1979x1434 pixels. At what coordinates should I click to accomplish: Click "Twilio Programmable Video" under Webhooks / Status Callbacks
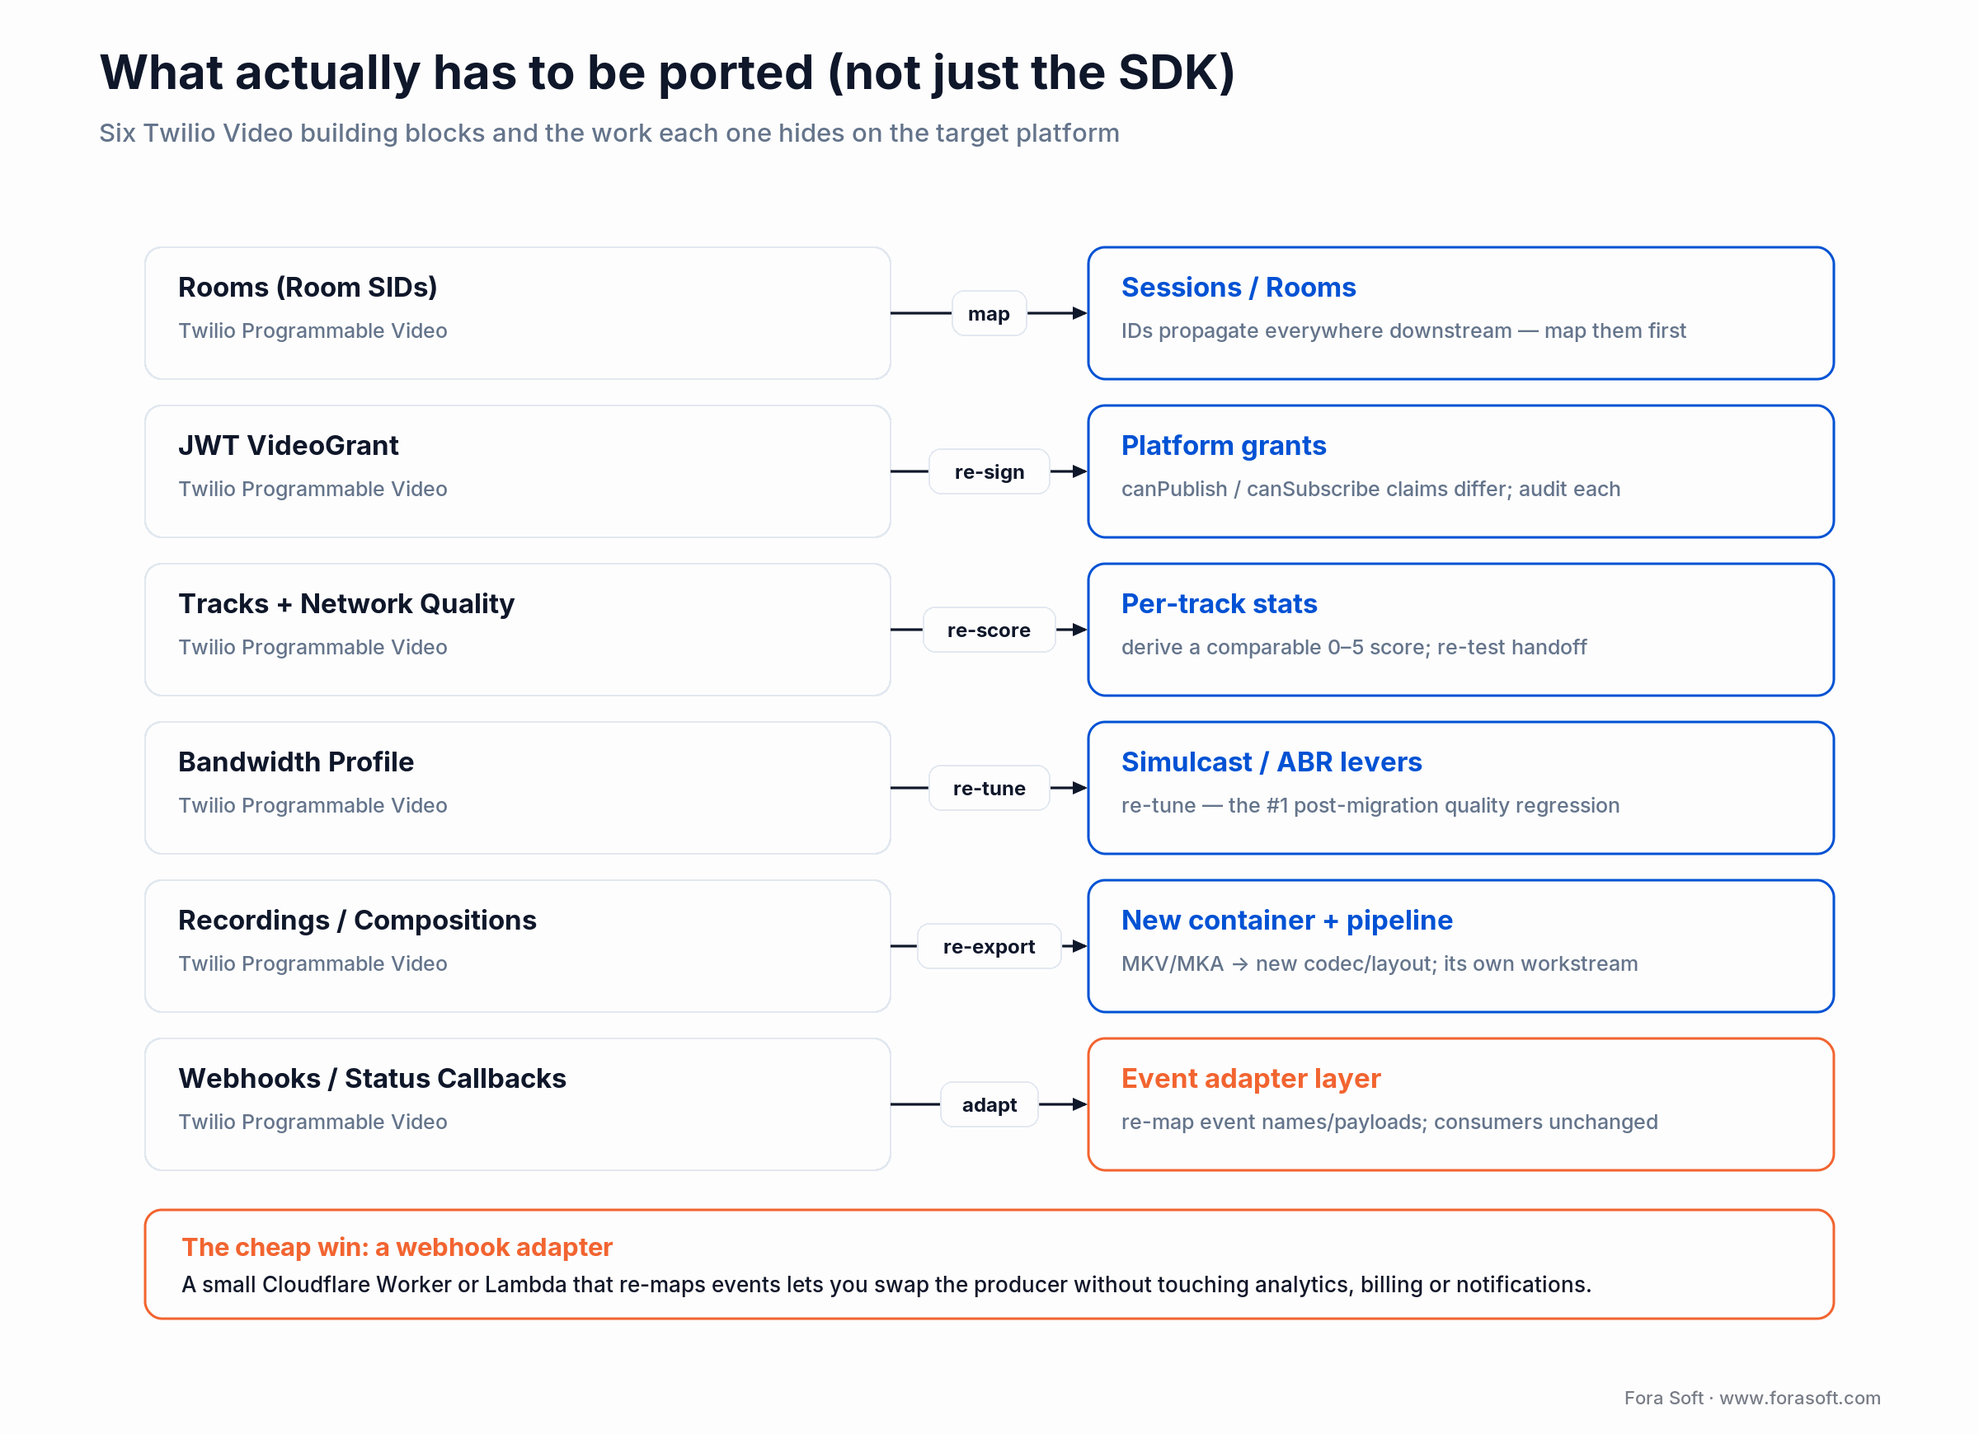(x=313, y=1122)
